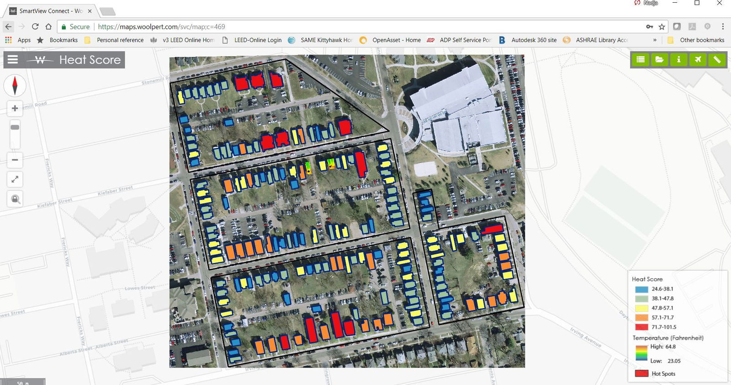Select the green ruler measure tool
Viewport: 731px width, 385px height.
[x=717, y=59]
